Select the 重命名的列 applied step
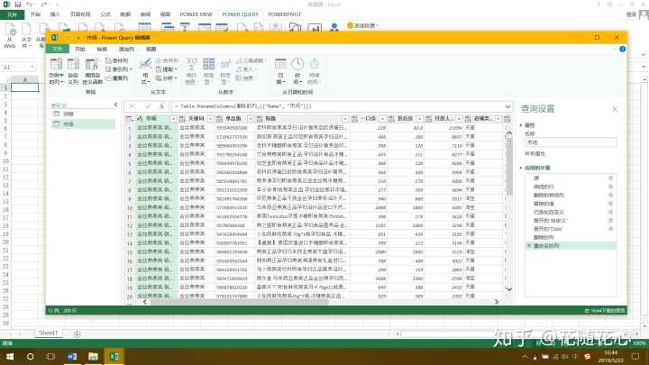The width and height of the screenshot is (649, 365). (546, 245)
